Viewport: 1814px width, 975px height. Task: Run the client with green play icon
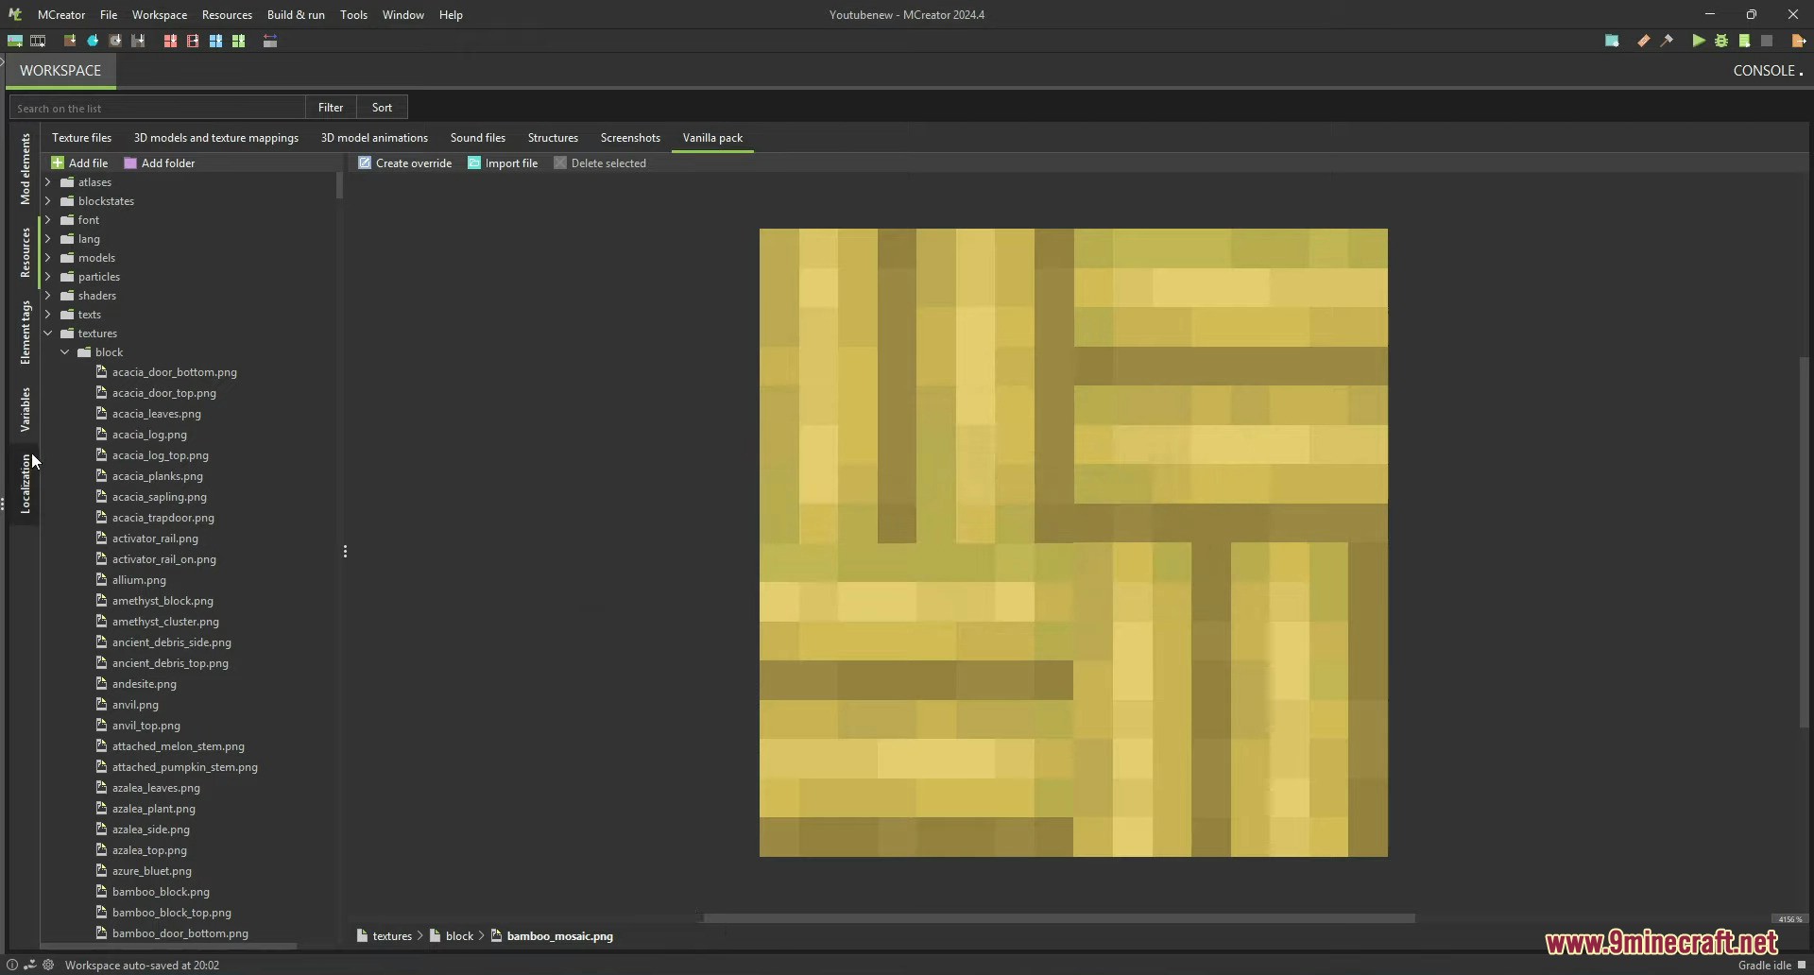pyautogui.click(x=1699, y=41)
